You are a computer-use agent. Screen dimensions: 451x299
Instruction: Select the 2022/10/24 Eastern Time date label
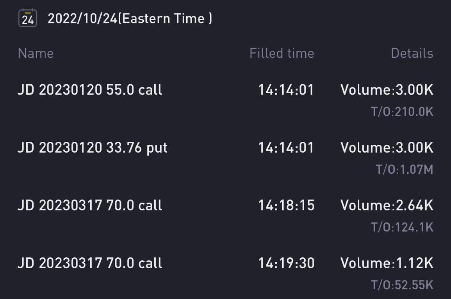tap(130, 19)
